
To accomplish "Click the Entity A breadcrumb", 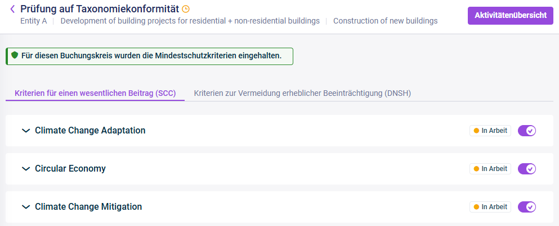I will pos(34,21).
